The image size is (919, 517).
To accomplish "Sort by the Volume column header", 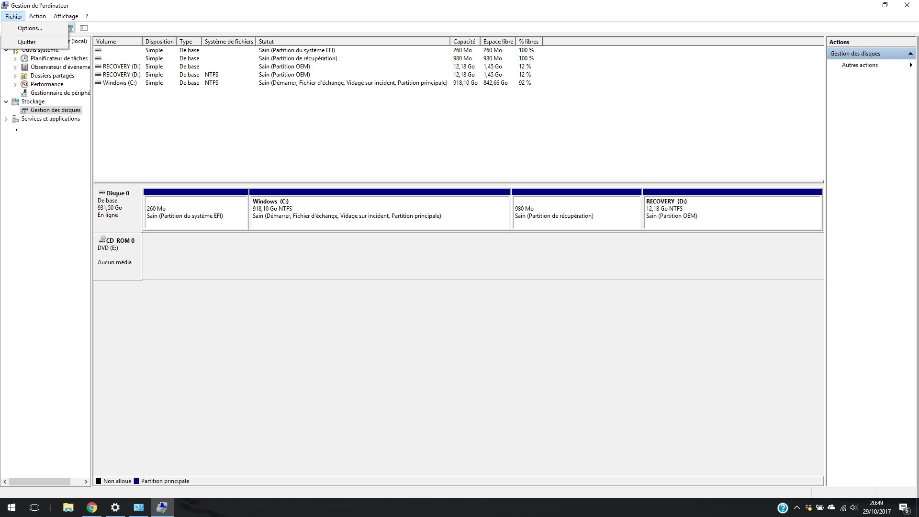I will [x=118, y=42].
